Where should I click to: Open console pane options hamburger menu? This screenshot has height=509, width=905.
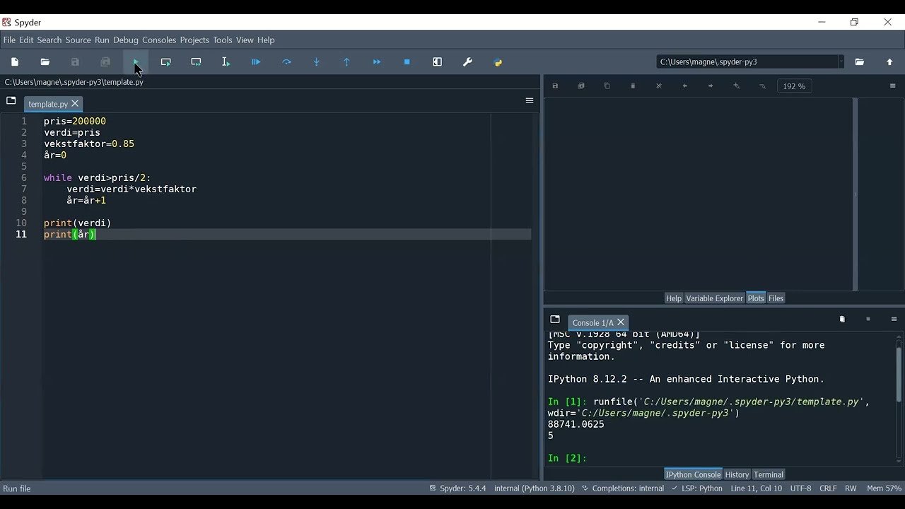pos(894,320)
